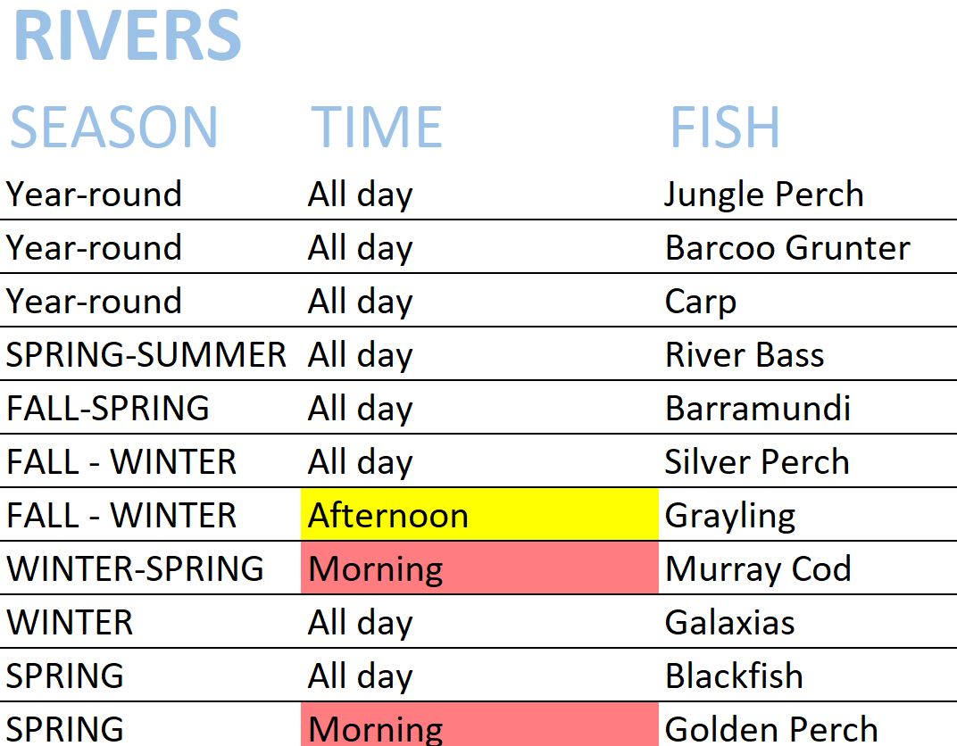Click the RIVERS title text
This screenshot has width=957, height=746.
pos(127,37)
